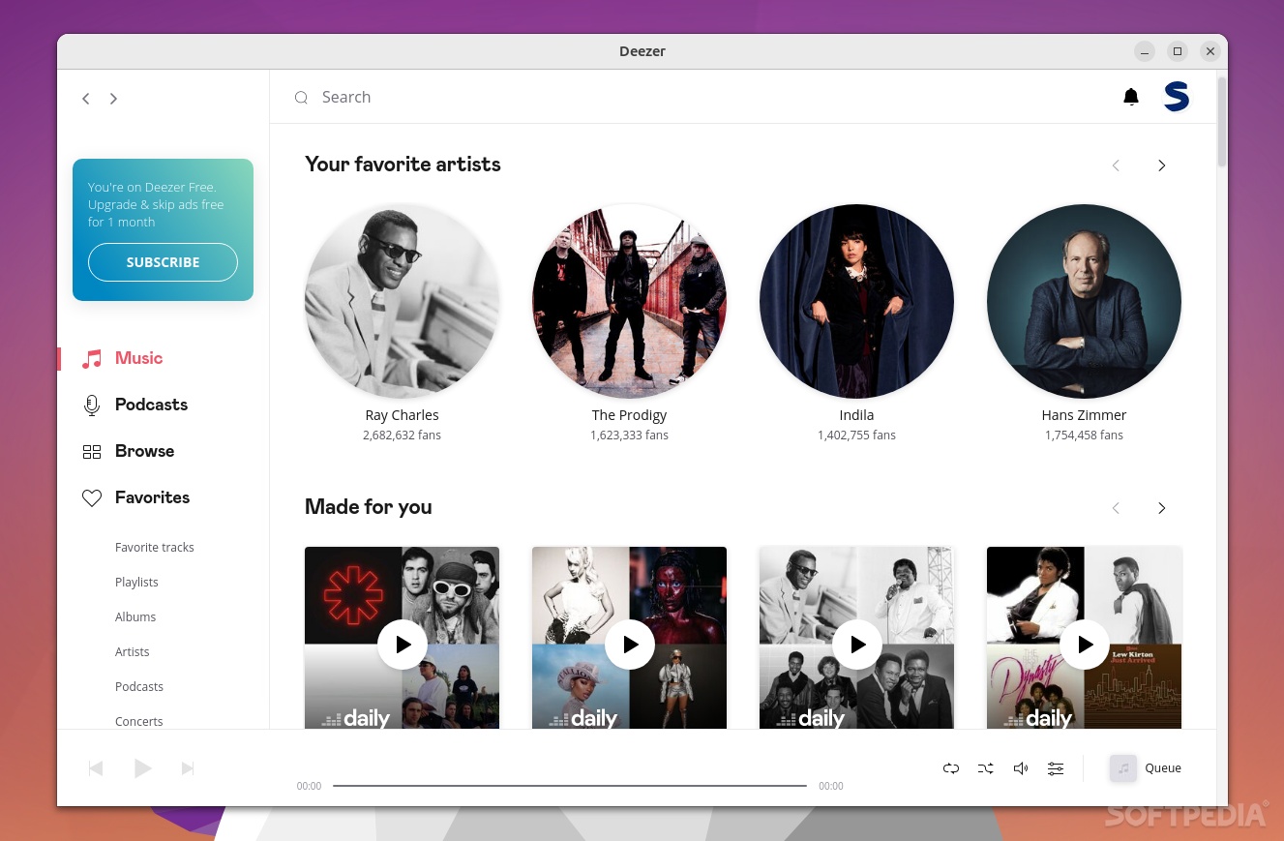The height and width of the screenshot is (841, 1284).
Task: Click the 'Made for you' heading
Action: point(368,507)
